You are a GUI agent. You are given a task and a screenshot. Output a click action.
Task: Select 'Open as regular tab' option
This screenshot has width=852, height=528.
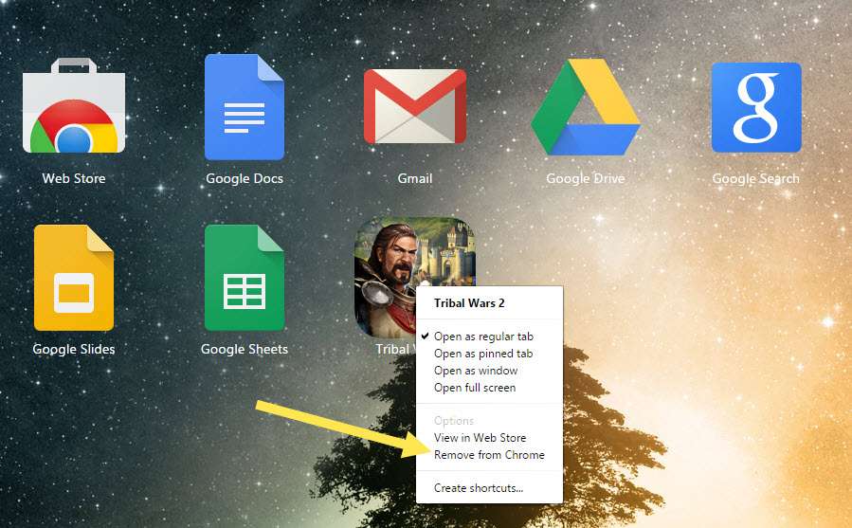pyautogui.click(x=482, y=337)
